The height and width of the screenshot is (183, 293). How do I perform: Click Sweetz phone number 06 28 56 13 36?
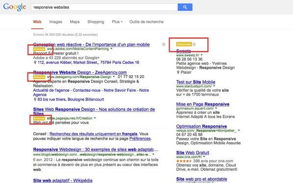pyautogui.click(x=189, y=59)
